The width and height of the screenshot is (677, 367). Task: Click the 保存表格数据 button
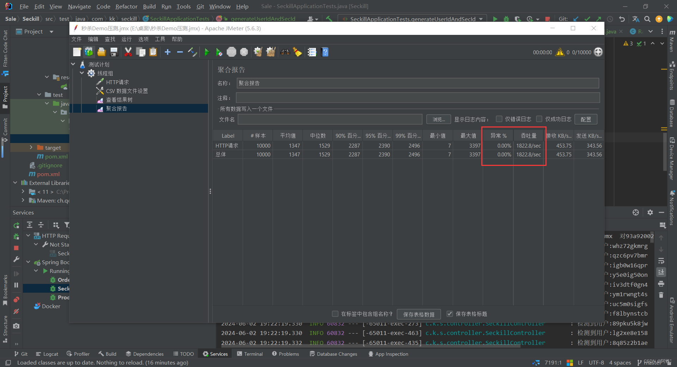click(x=419, y=314)
